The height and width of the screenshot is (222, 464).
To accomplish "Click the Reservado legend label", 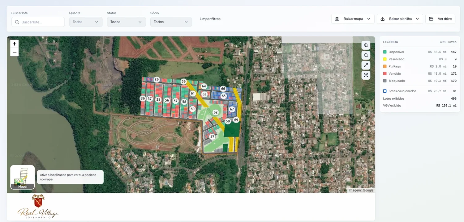I will click(396, 59).
